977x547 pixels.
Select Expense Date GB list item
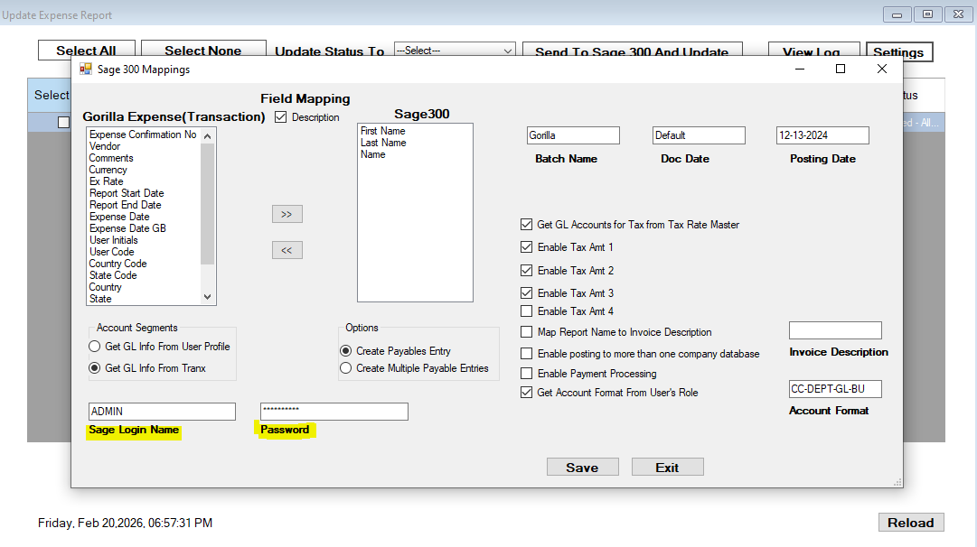pyautogui.click(x=127, y=228)
